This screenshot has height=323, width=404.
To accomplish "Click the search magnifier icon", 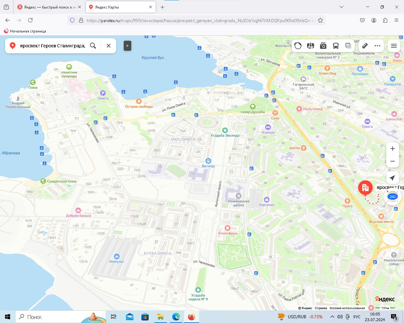I will click(93, 46).
